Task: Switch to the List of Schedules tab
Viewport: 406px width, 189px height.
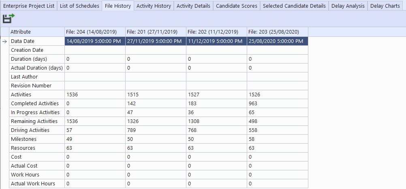Action: [79, 6]
